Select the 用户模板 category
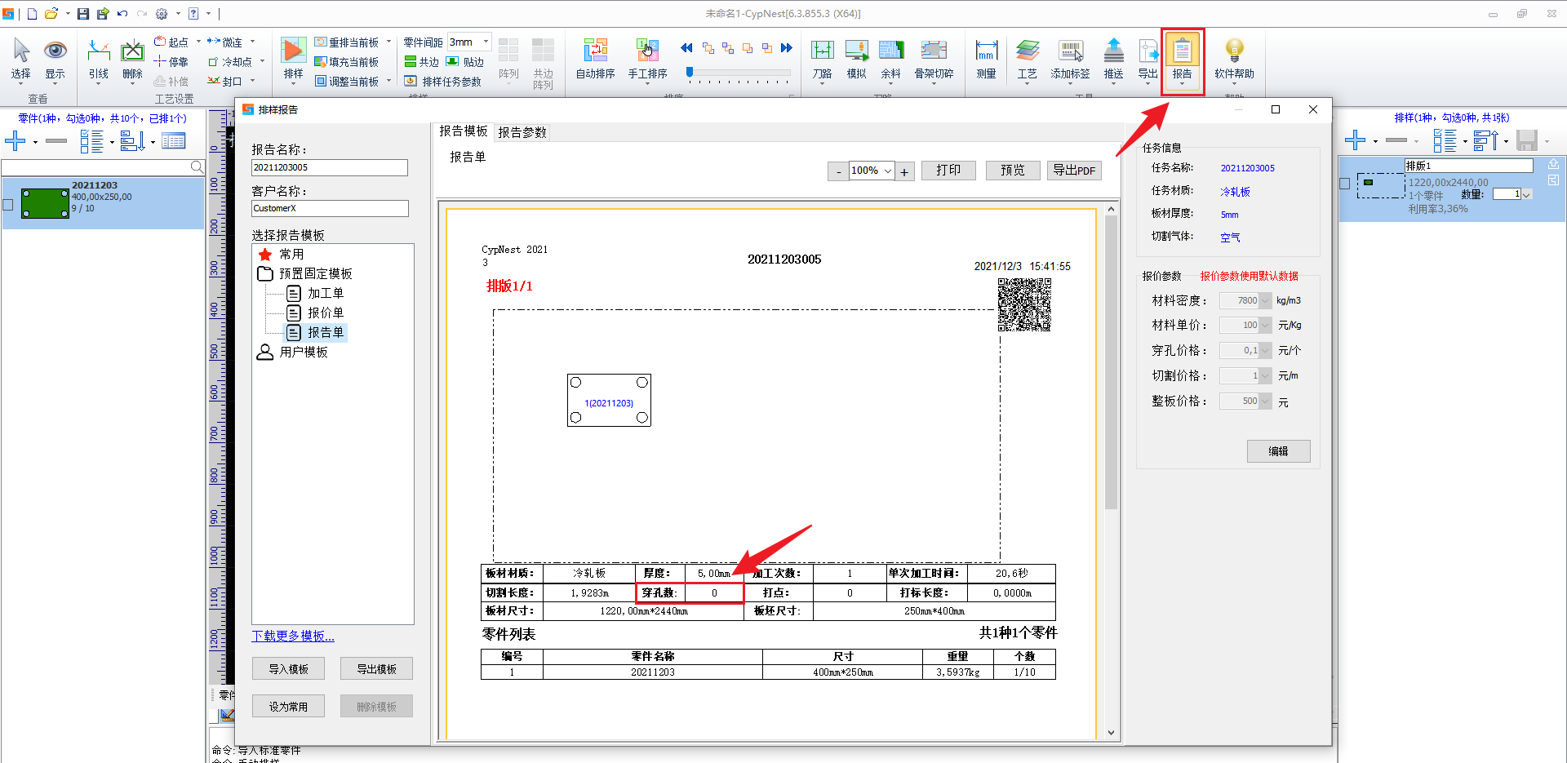Screen dimensions: 1567x763 304,353
